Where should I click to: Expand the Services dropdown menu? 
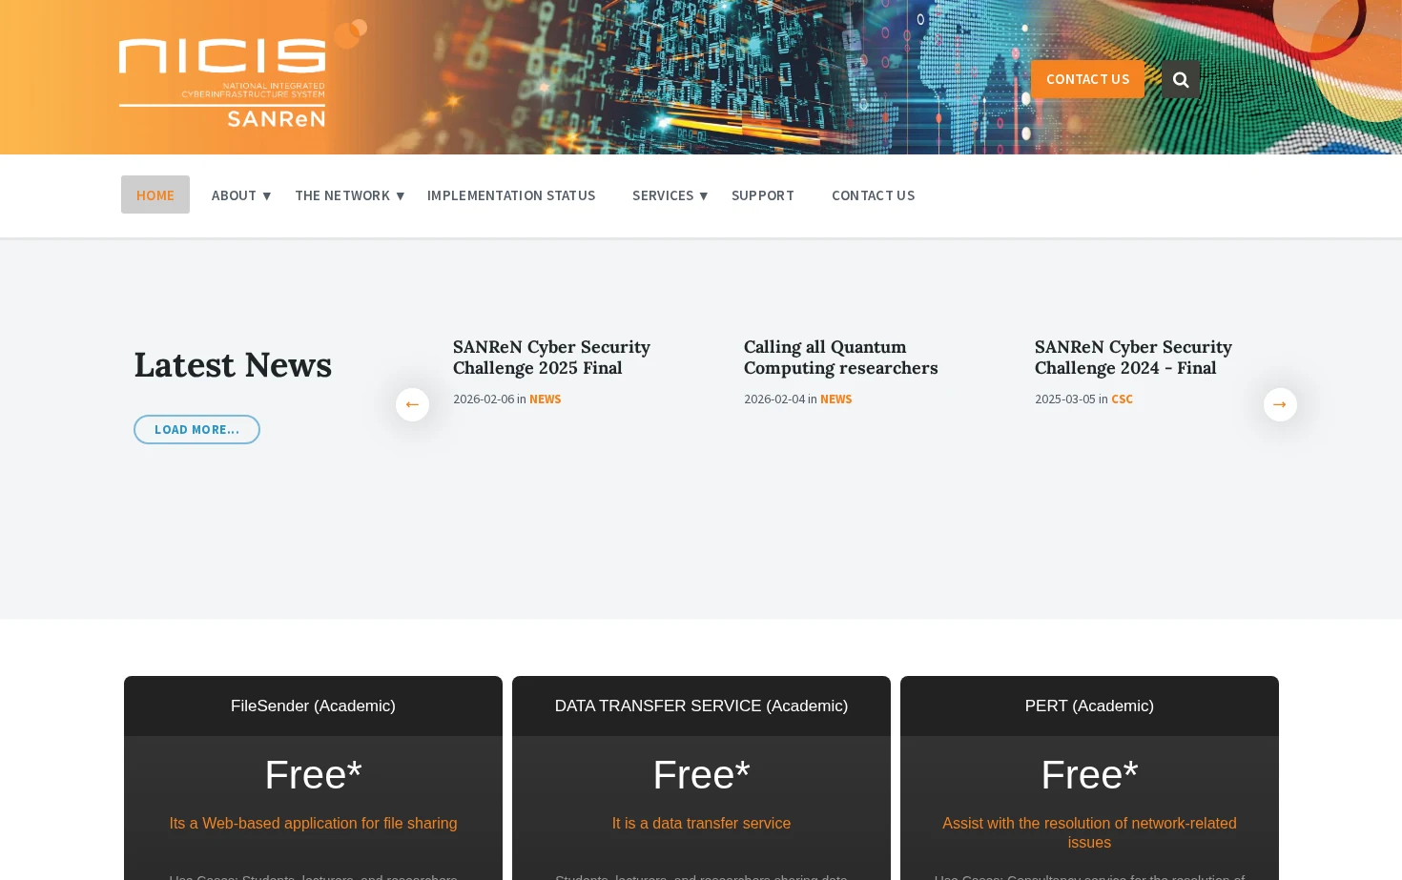[x=670, y=194]
